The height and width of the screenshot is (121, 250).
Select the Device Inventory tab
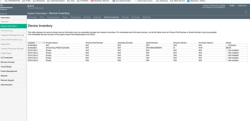pos(111,17)
